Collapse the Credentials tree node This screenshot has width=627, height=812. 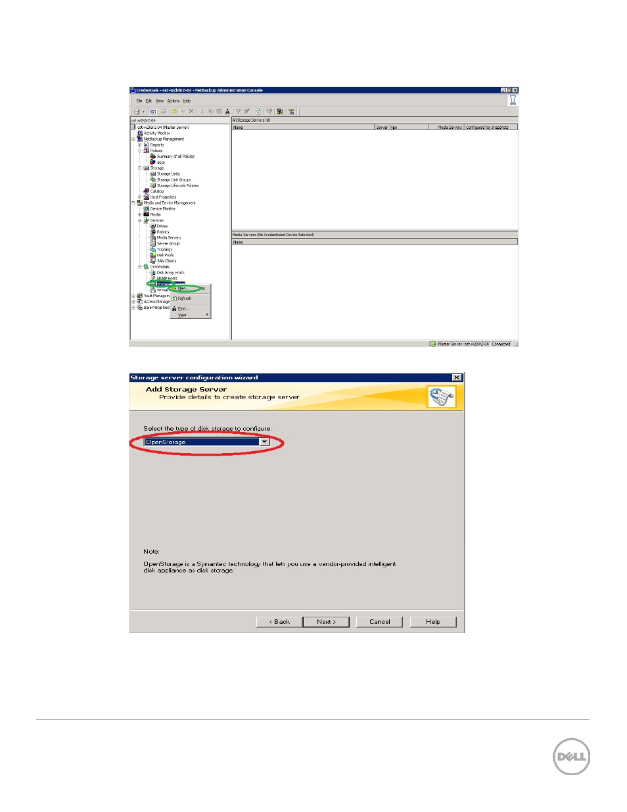[139, 267]
